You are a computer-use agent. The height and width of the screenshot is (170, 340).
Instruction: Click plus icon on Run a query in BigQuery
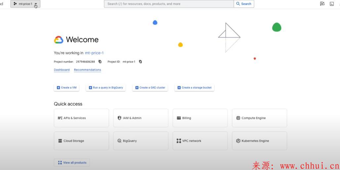91,88
